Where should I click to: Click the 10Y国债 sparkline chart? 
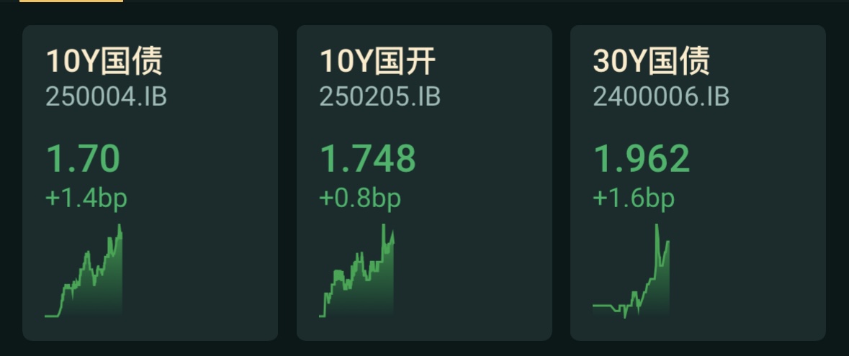pyautogui.click(x=84, y=270)
